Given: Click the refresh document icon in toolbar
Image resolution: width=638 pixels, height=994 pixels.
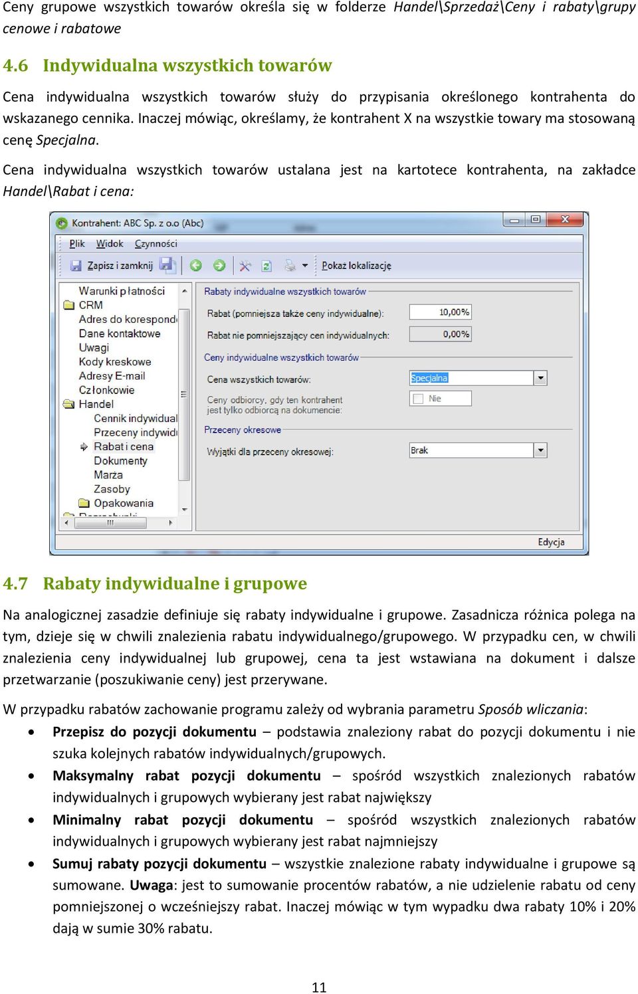Looking at the screenshot, I should click(266, 266).
